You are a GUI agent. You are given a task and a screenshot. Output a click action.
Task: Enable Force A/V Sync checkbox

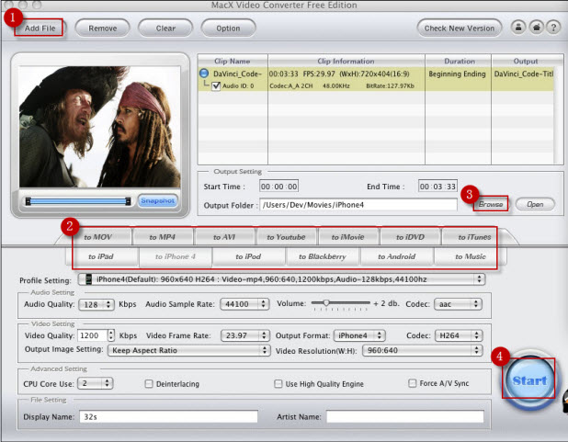pyautogui.click(x=413, y=383)
